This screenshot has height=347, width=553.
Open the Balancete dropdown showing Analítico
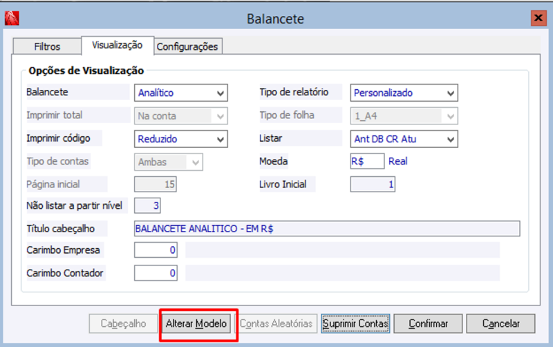click(x=181, y=93)
